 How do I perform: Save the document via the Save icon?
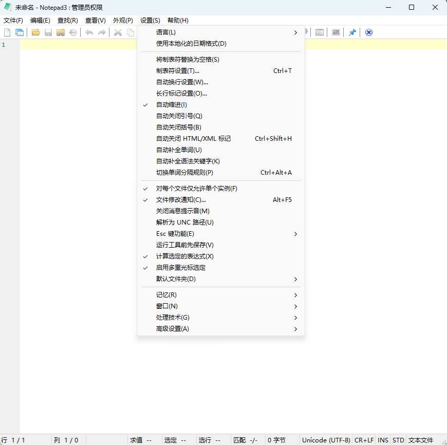coord(48,32)
